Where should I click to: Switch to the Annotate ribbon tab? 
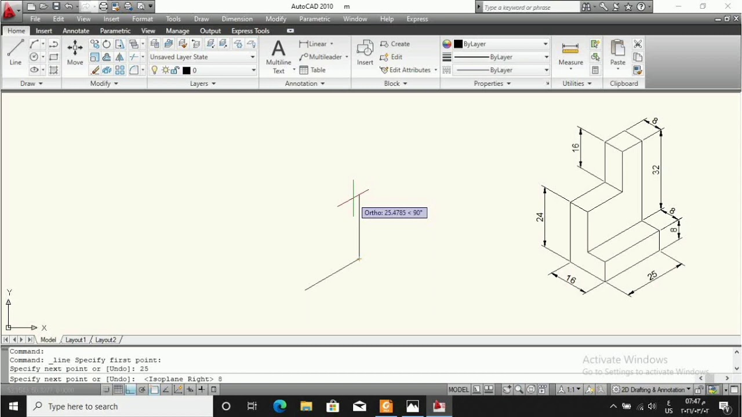point(76,31)
